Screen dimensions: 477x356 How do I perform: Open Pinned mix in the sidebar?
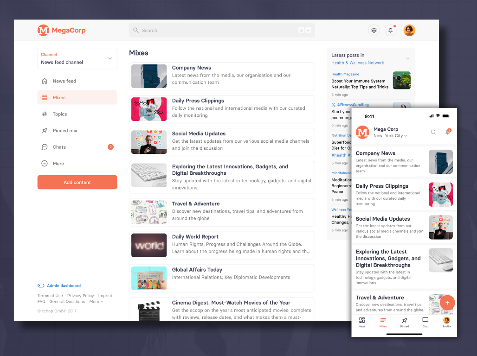pos(65,131)
